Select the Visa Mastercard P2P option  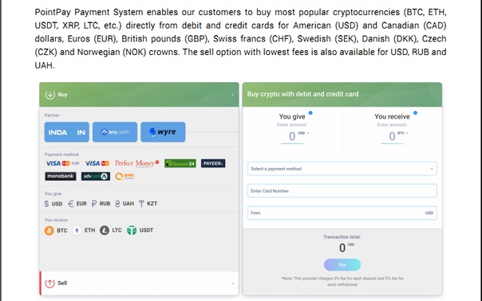62,163
